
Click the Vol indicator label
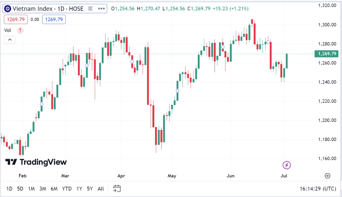8,30
